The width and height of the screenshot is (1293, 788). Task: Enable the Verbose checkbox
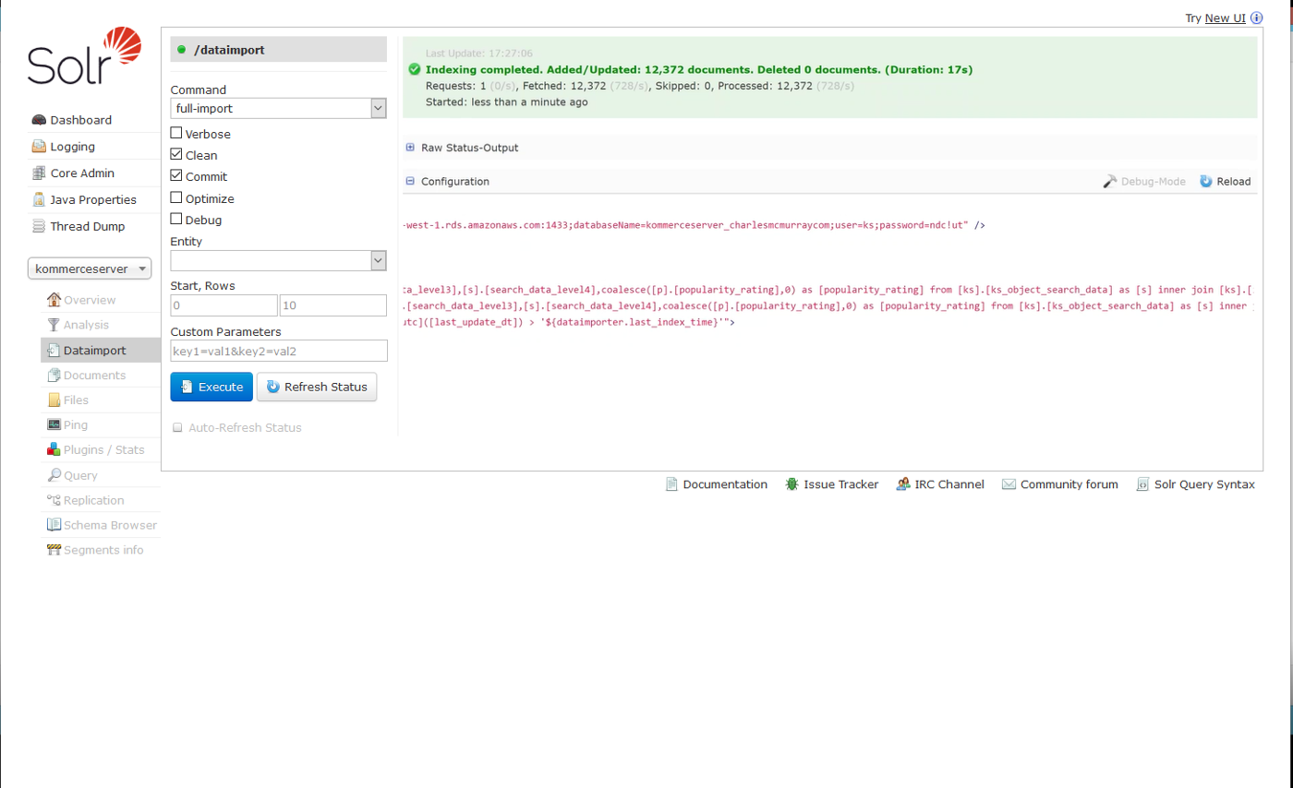click(x=176, y=133)
